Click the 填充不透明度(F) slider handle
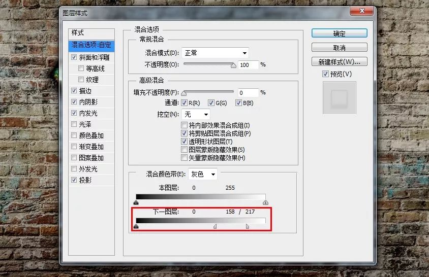Image resolution: width=429 pixels, height=277 pixels. tap(184, 93)
